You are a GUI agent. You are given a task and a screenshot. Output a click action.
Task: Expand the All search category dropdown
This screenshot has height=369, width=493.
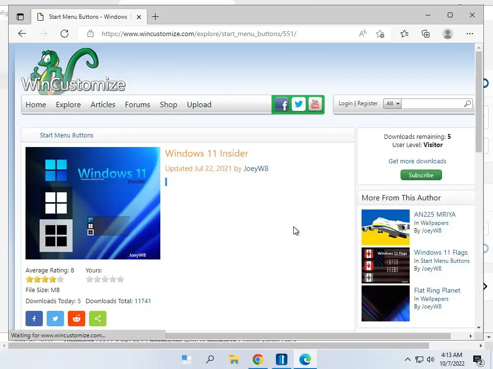(x=392, y=104)
